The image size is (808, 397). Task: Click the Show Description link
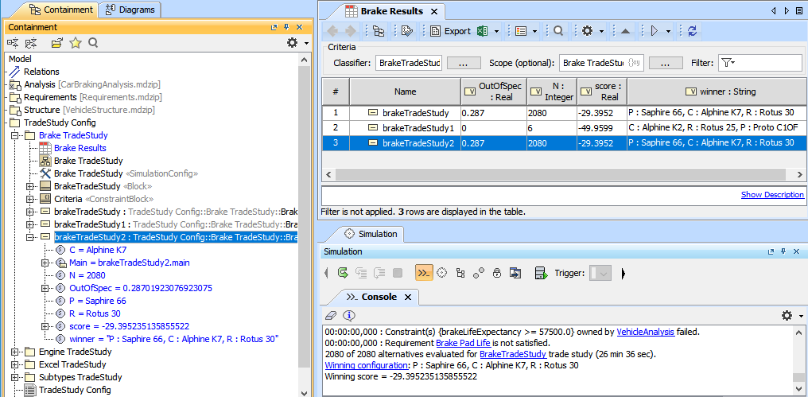(x=771, y=195)
